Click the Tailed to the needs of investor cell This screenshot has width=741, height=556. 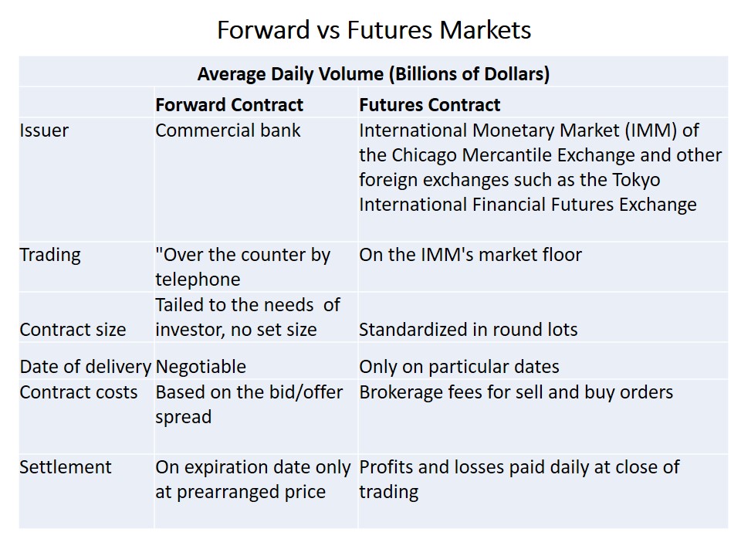247,317
